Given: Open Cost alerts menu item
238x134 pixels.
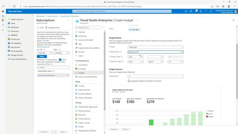Looking at the screenshot, I should [82, 69].
